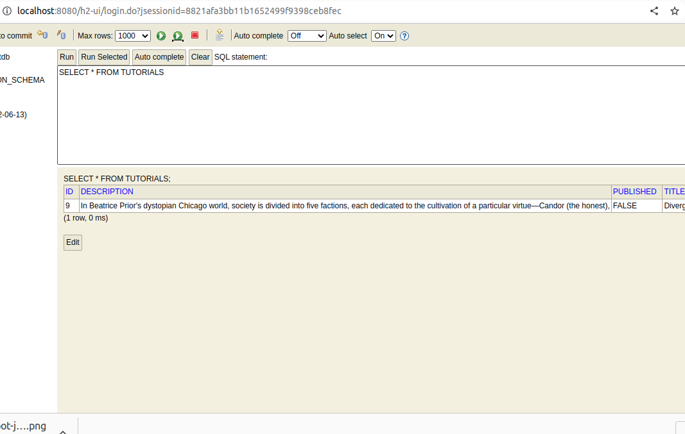Open the downloaded png file in download bar

point(22,426)
